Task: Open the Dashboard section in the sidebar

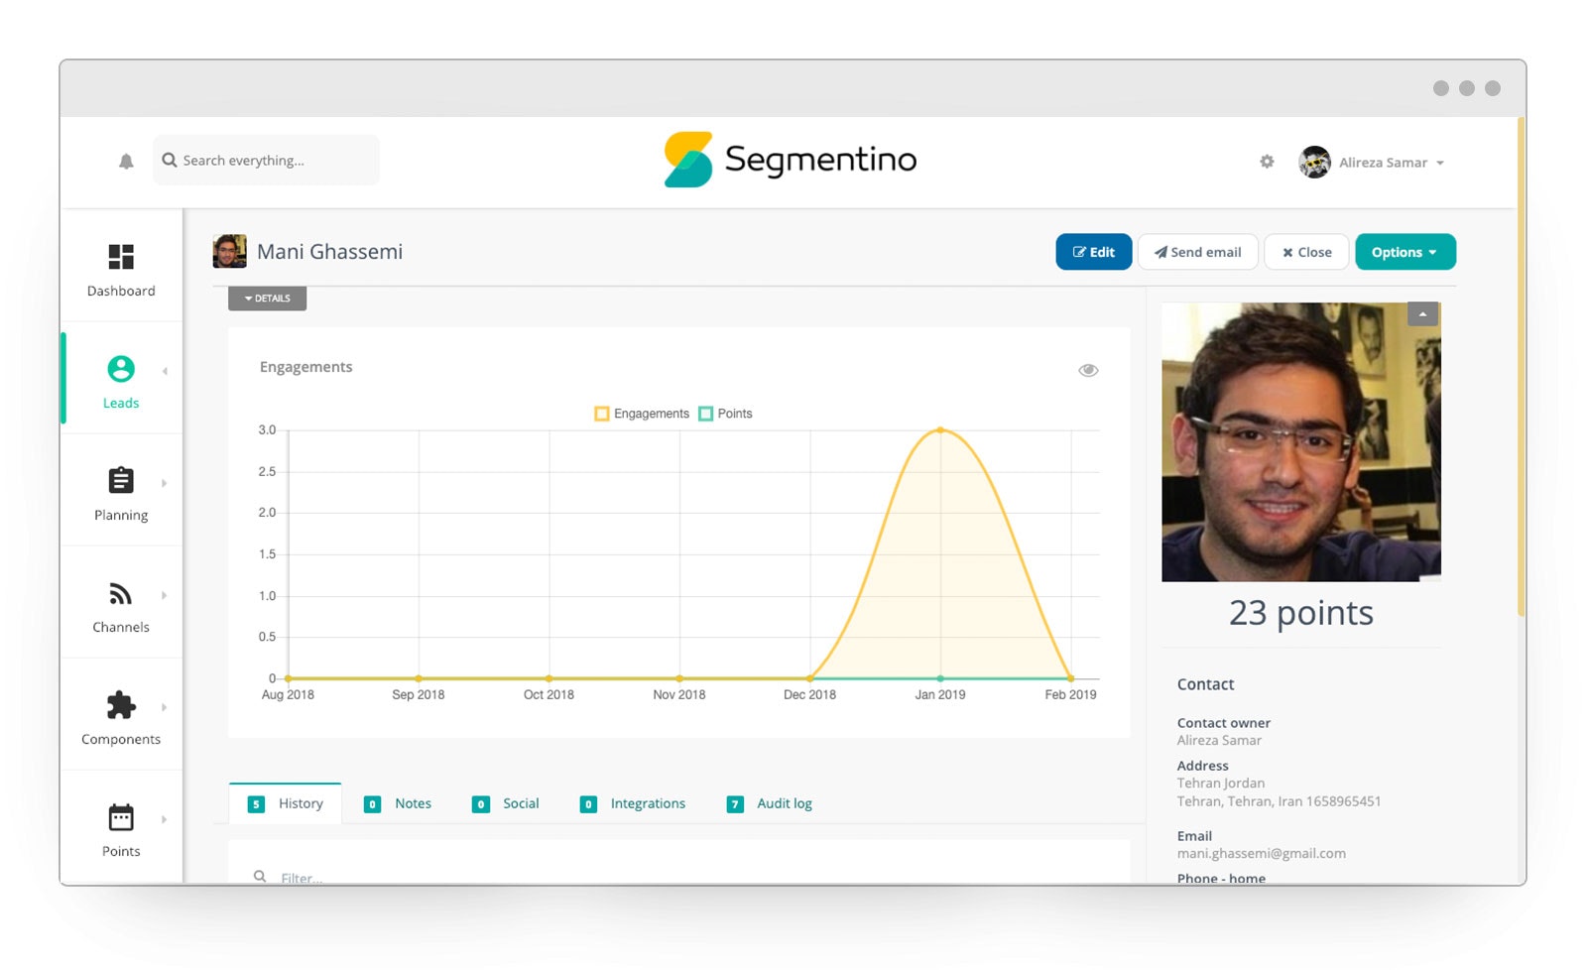Action: coord(120,268)
